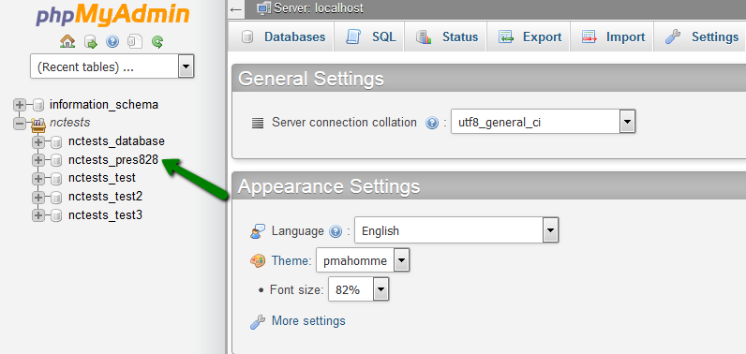The width and height of the screenshot is (746, 354).
Task: Click the wrench icon beside More settings
Action: (258, 321)
